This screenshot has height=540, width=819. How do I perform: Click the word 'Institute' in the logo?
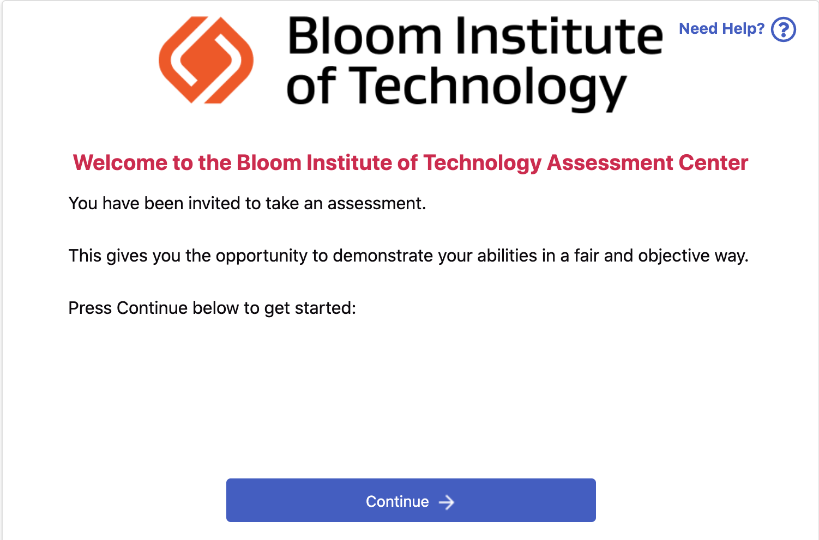click(x=558, y=36)
